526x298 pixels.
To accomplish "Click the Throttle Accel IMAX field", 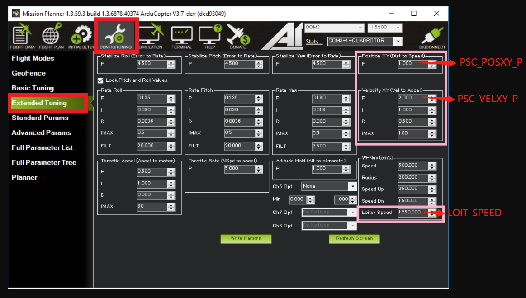I will (152, 207).
